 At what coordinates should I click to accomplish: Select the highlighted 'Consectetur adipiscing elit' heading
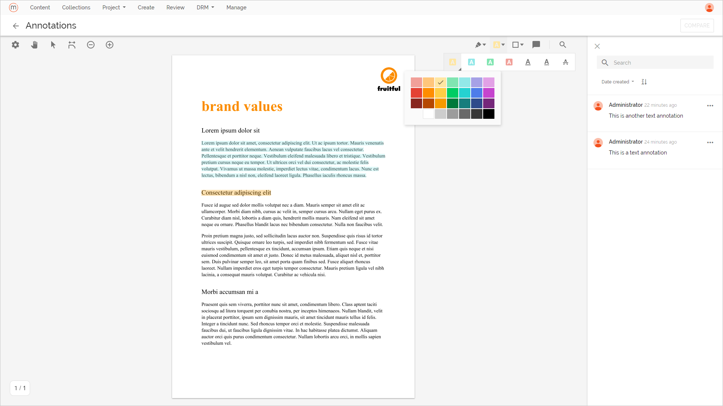click(x=236, y=192)
